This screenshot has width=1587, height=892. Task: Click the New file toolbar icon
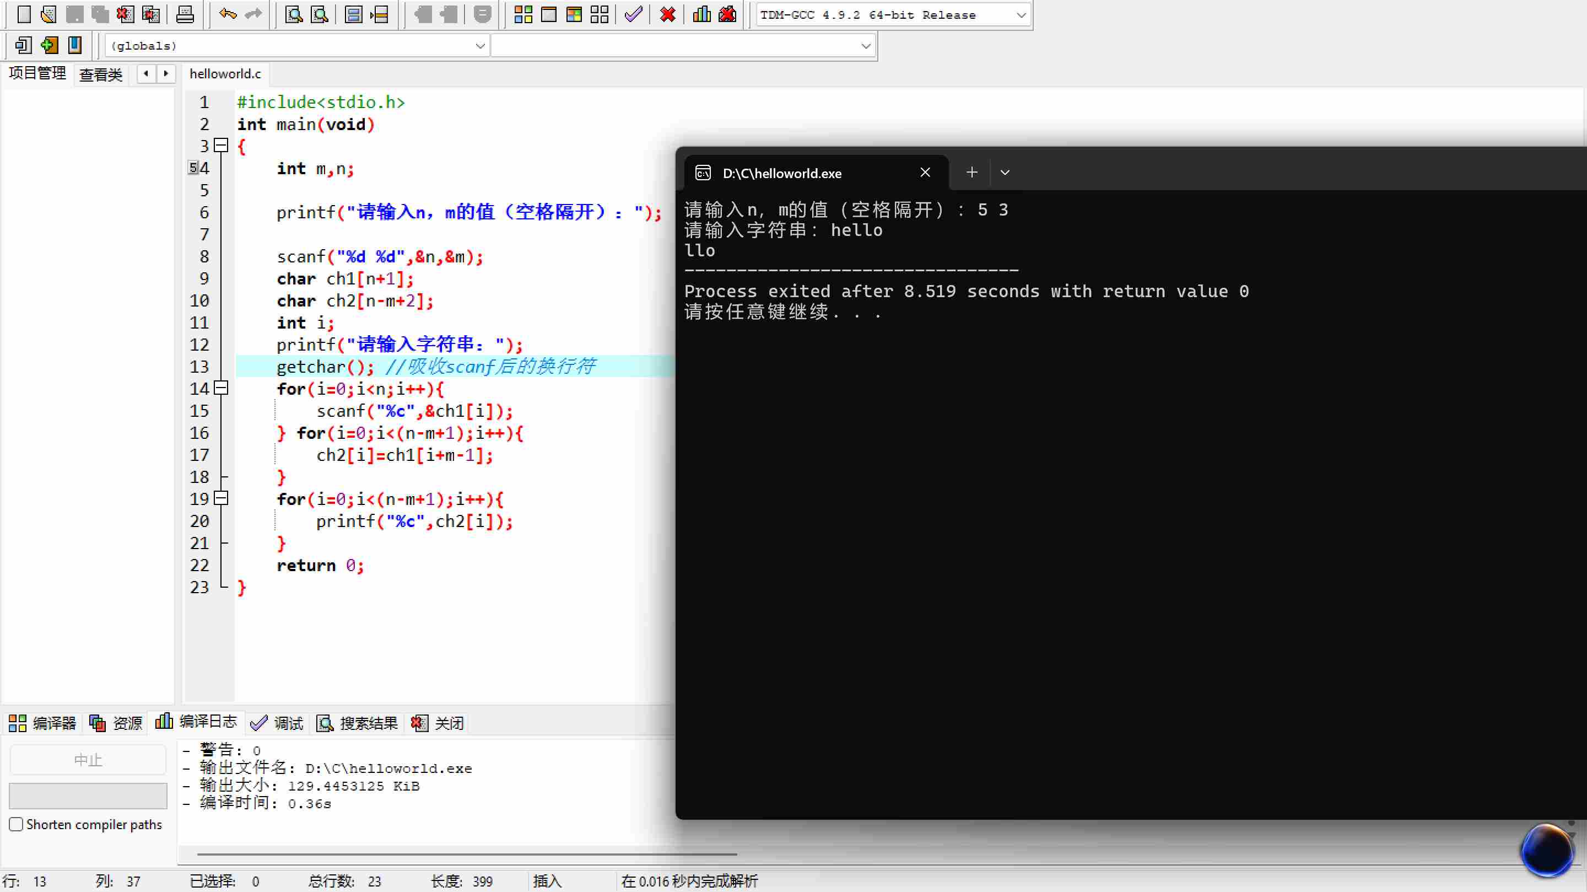[23, 14]
